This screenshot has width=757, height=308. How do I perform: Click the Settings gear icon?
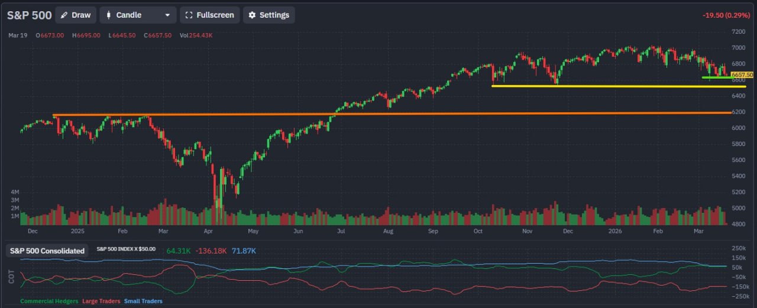click(252, 15)
